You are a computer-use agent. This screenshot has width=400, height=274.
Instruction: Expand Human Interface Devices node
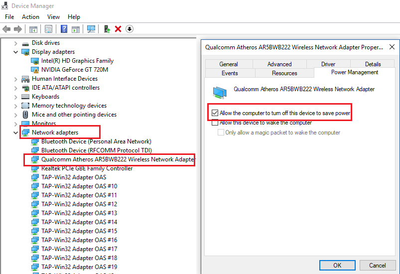(x=15, y=79)
